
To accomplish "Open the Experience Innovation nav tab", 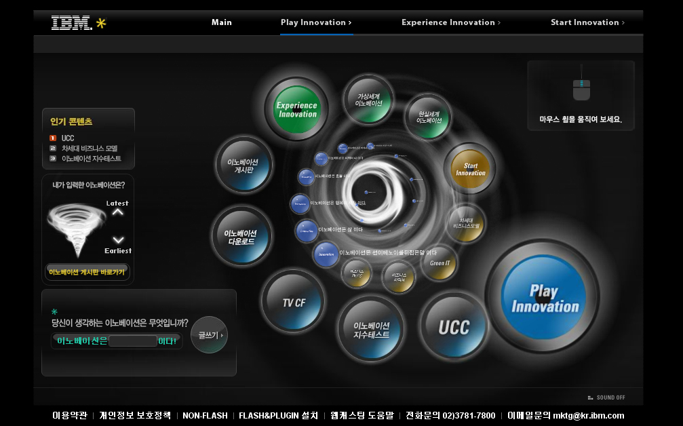I will pos(451,22).
